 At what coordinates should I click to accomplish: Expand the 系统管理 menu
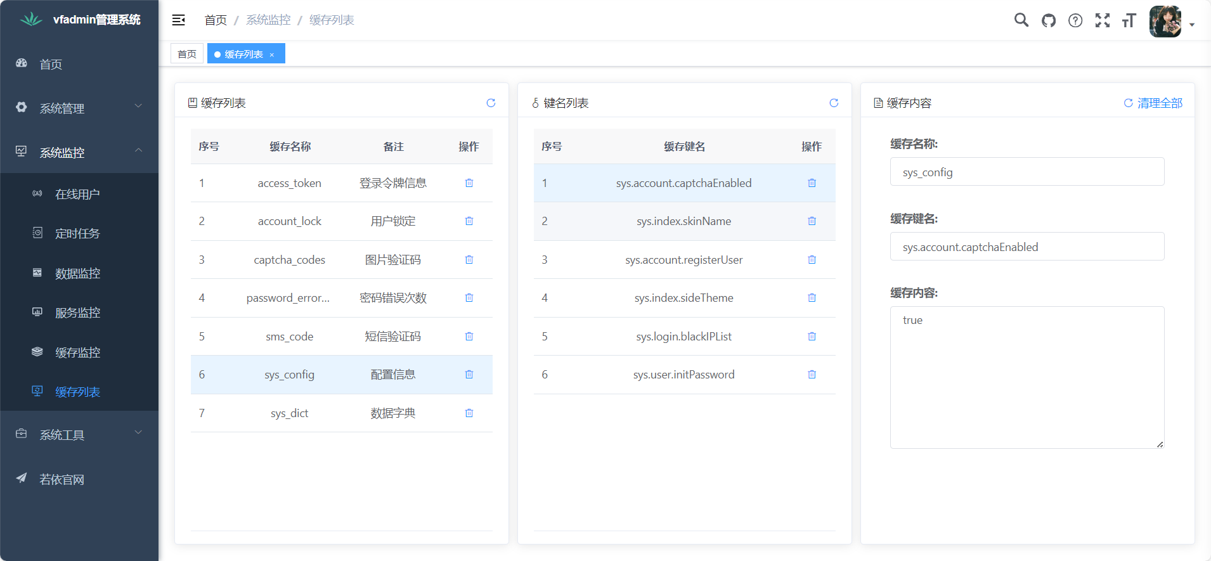[79, 108]
